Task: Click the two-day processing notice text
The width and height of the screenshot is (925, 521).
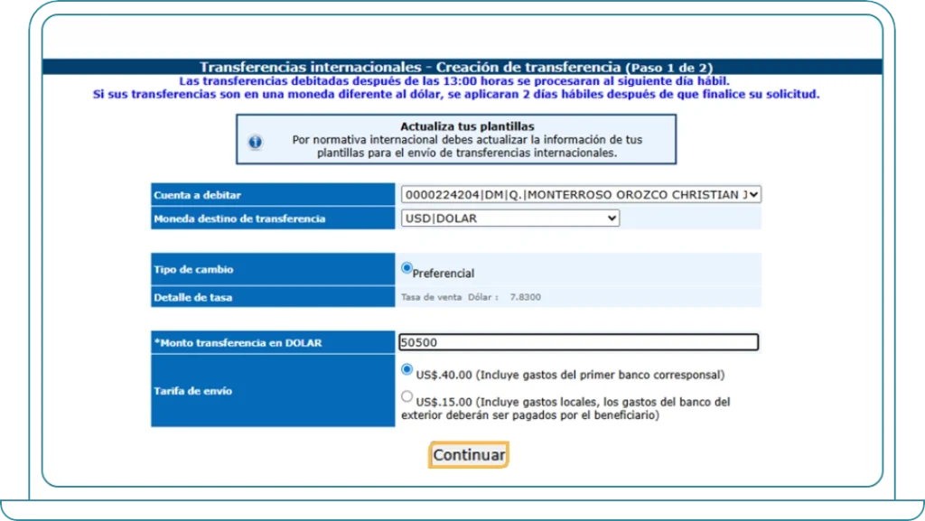Action: coord(462,93)
